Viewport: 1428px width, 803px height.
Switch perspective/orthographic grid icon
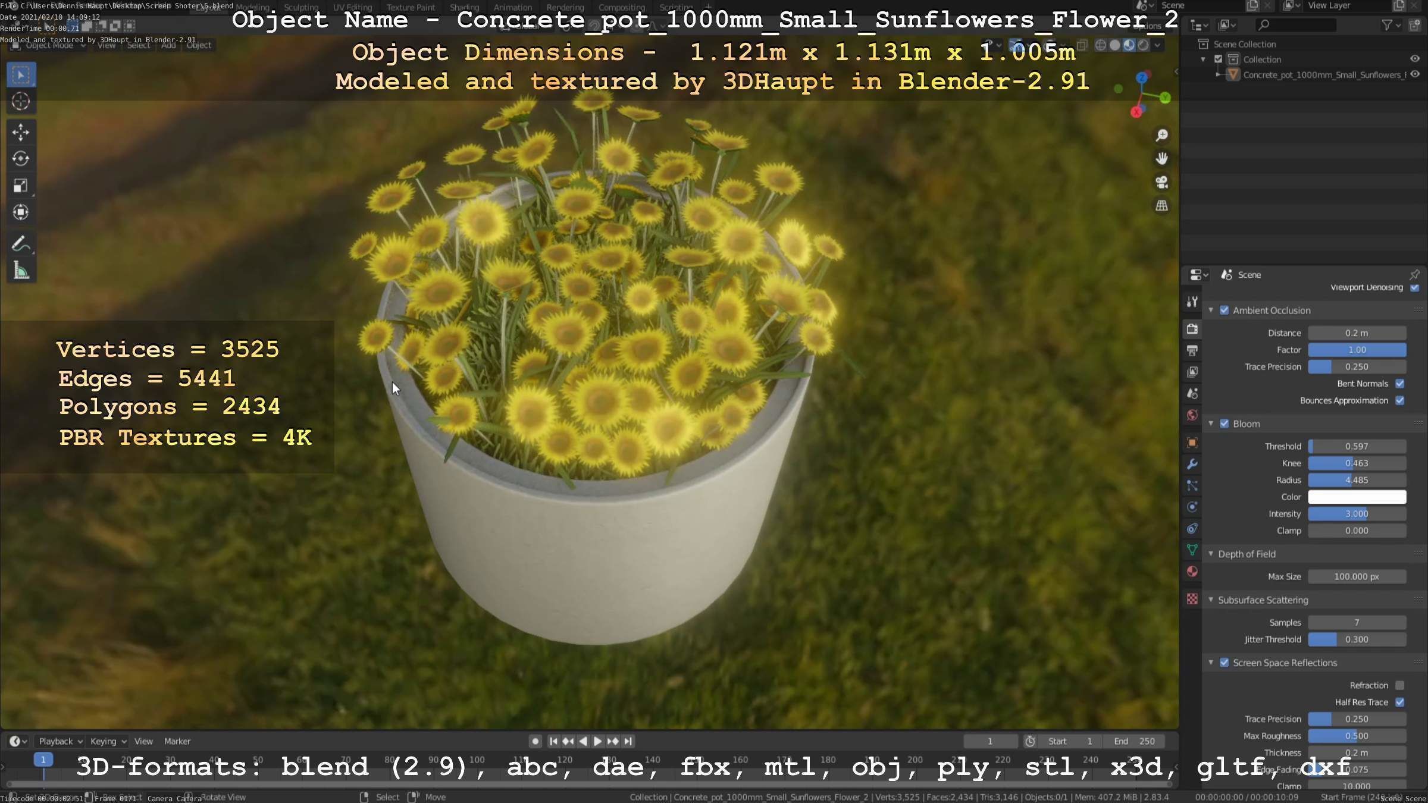coord(1161,206)
